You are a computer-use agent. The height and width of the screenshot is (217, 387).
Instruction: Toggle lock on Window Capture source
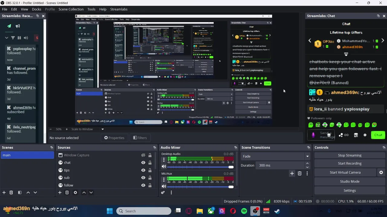pyautogui.click(x=150, y=155)
